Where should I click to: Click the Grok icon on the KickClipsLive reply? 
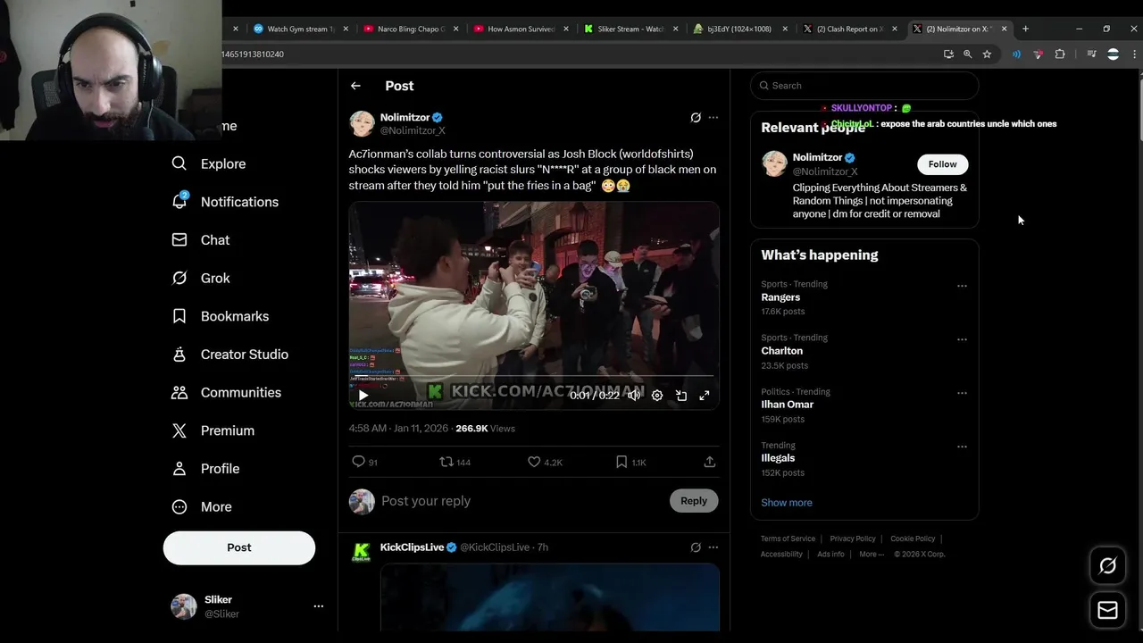[x=696, y=547]
